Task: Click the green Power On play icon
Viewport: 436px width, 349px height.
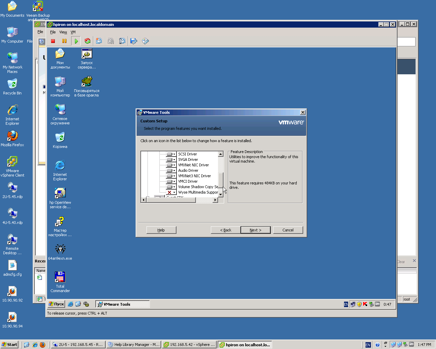Action: tap(76, 41)
